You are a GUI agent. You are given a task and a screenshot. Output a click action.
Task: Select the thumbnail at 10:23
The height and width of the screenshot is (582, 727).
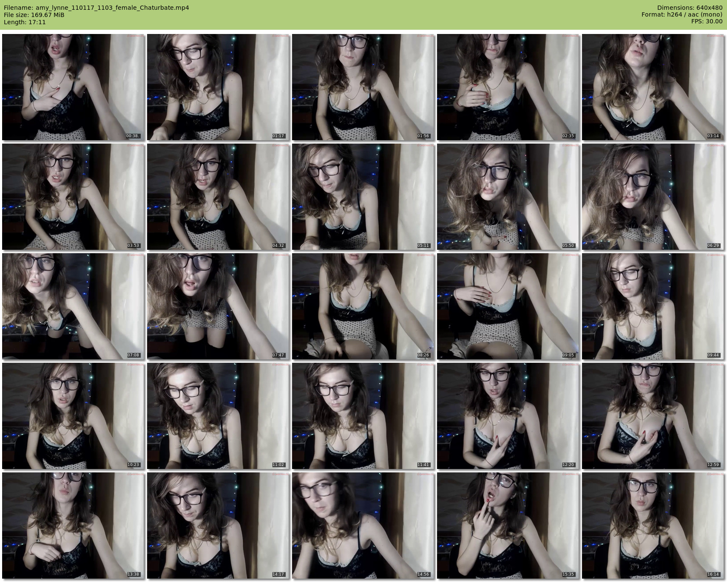pyautogui.click(x=73, y=416)
